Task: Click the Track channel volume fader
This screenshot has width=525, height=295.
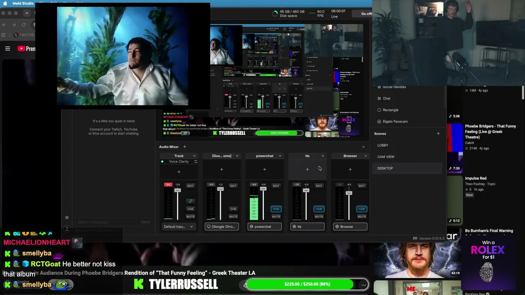Action: [177, 190]
